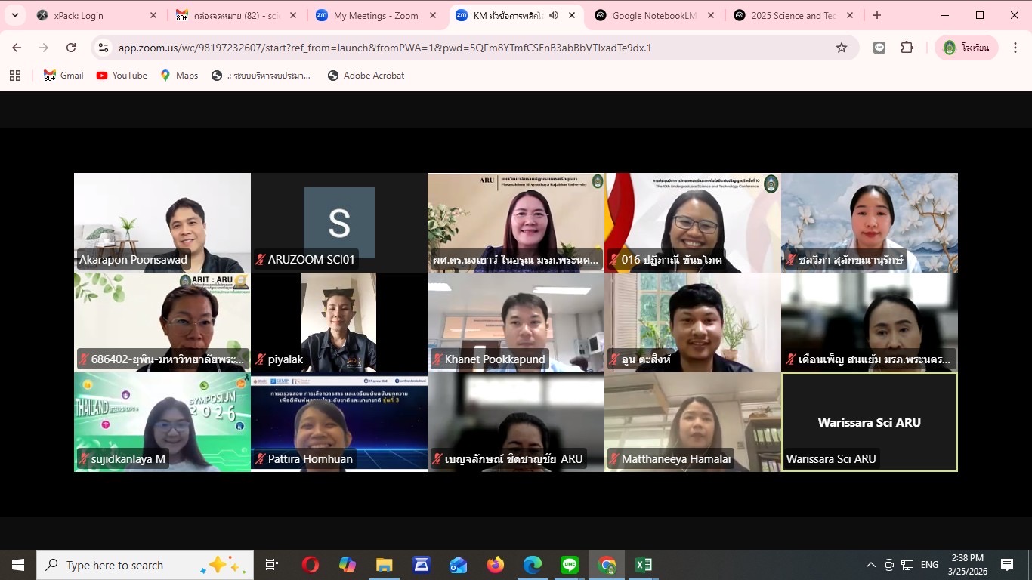
Task: Mute the audio on KM Zoom tab
Action: pos(554,15)
